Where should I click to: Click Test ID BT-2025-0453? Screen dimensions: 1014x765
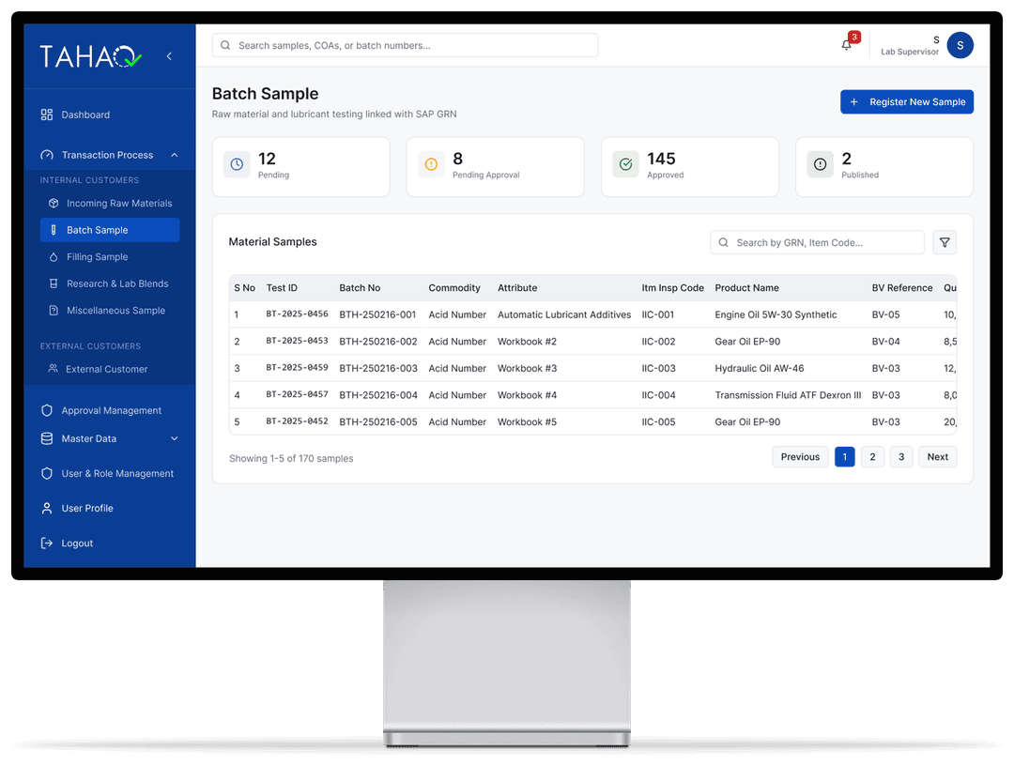coord(297,340)
